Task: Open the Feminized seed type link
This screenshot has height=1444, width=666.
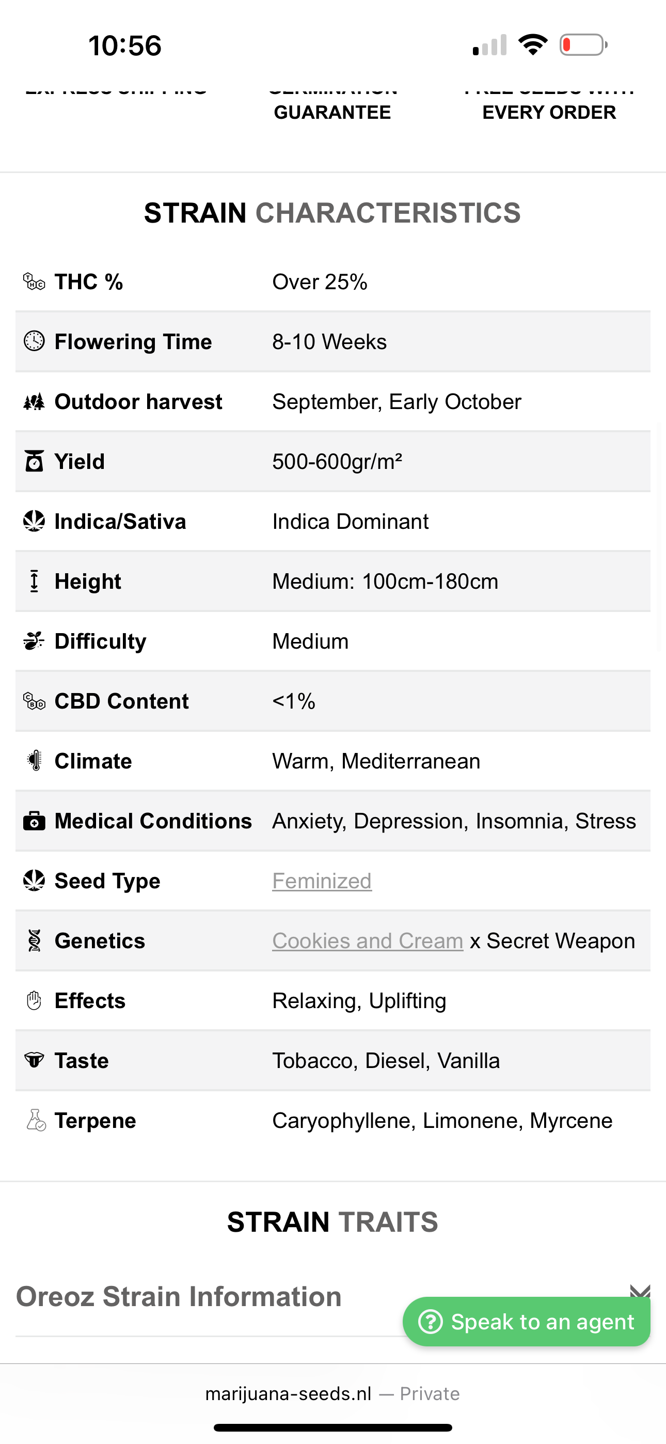Action: coord(322,881)
